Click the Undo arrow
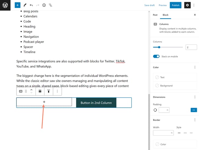199x150 pixels. click(x=31, y=5)
